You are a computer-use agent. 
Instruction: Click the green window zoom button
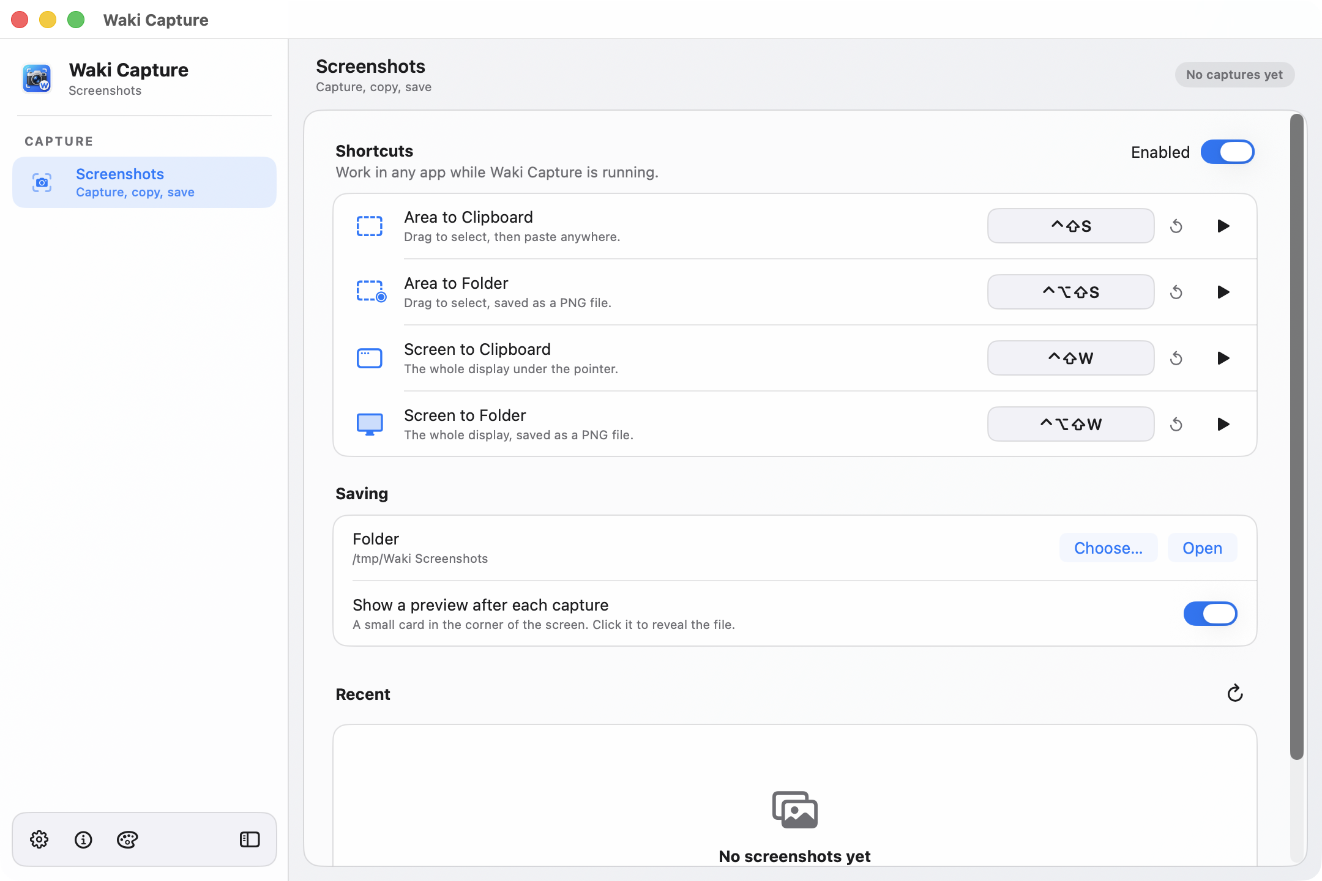76,20
